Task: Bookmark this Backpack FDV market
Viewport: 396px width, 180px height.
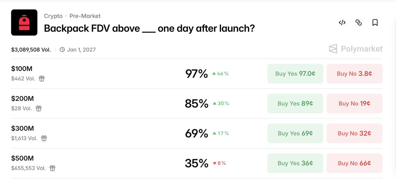Action: pos(375,23)
